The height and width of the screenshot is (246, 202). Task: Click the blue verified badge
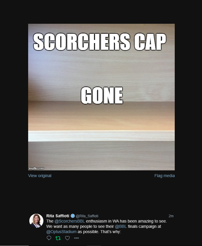(x=73, y=216)
